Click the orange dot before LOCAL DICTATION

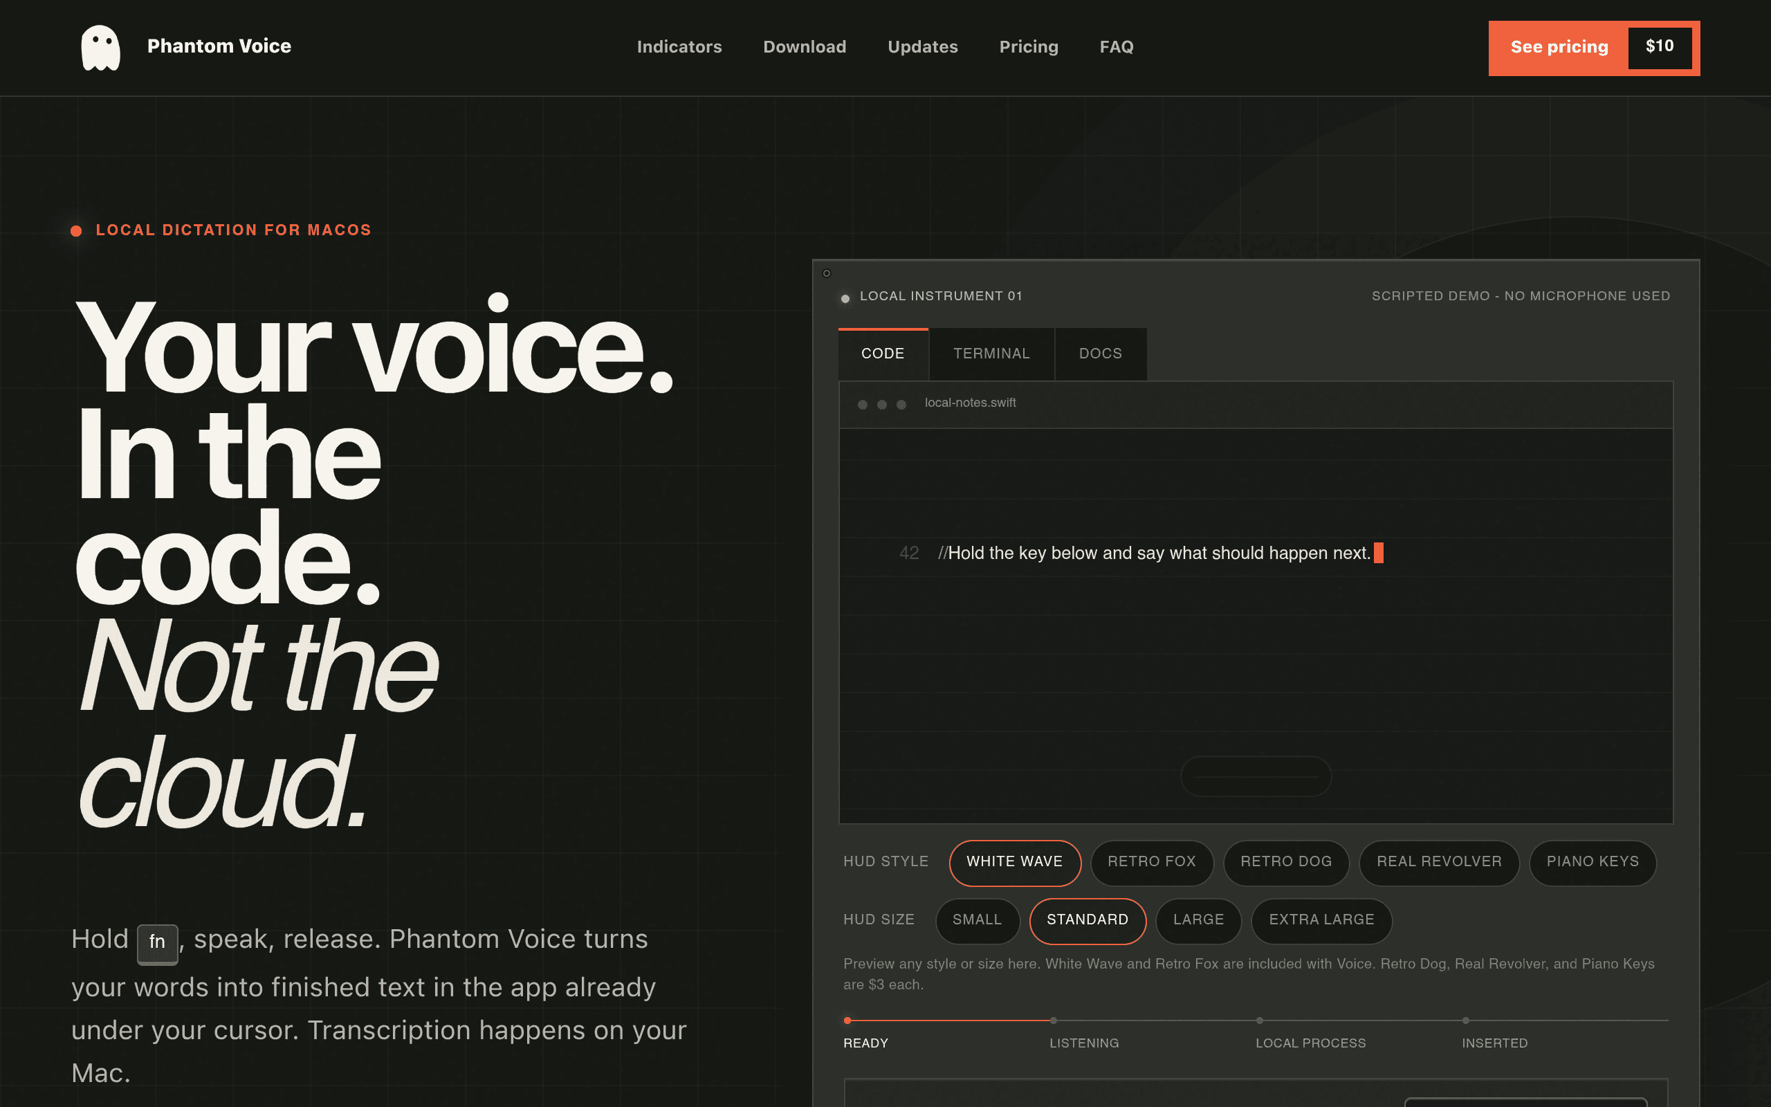point(76,231)
